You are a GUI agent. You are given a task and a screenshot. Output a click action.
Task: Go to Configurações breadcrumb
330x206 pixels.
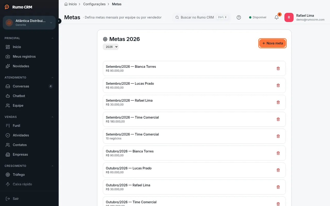[94, 4]
